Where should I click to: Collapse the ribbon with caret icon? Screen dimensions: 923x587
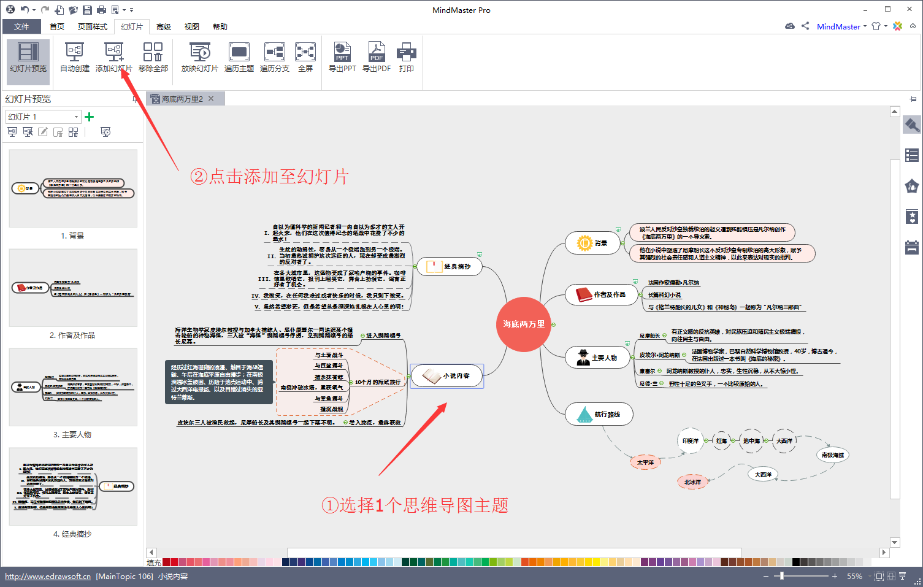[913, 26]
